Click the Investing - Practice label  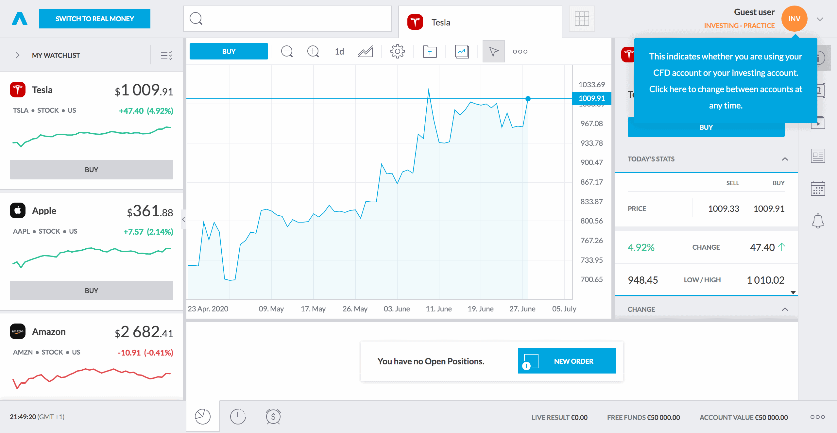click(739, 25)
